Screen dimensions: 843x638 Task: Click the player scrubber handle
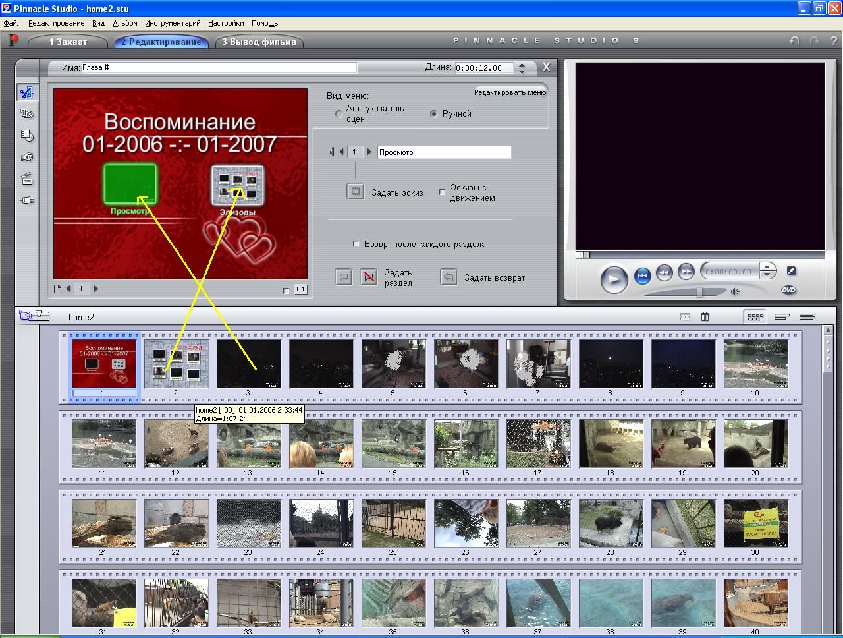(583, 254)
